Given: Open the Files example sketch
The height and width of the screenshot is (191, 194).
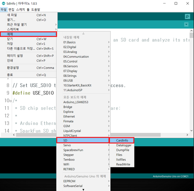Looking at the screenshot, I should click(x=122, y=155).
